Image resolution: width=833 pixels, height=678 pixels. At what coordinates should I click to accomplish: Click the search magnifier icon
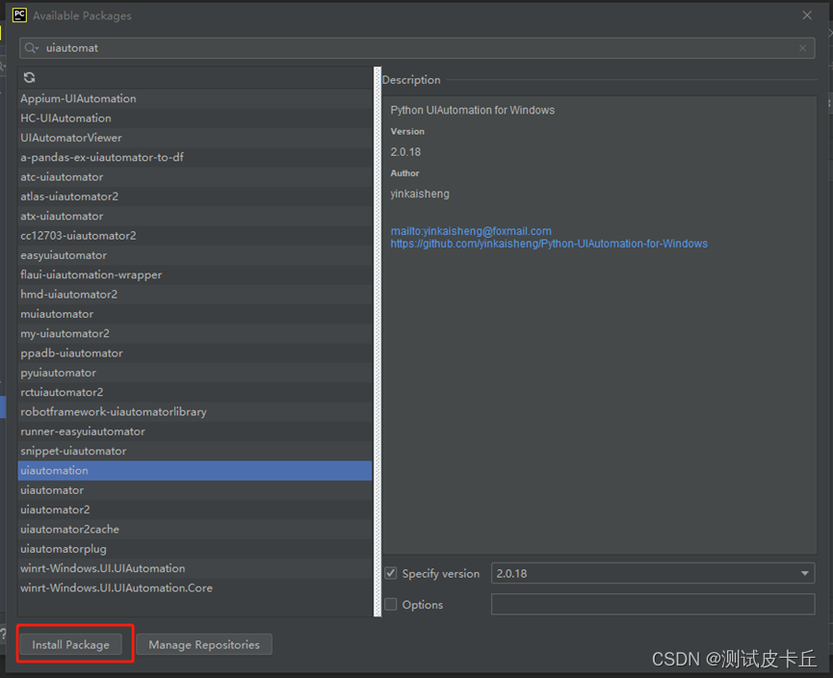(30, 48)
